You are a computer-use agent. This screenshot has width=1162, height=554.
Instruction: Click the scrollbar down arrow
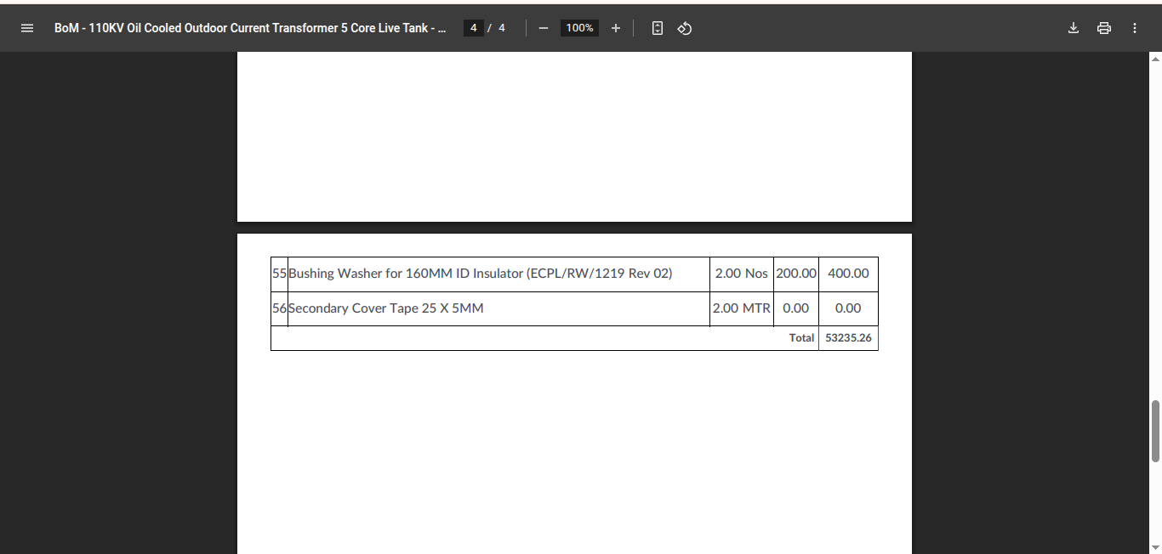click(1155, 547)
